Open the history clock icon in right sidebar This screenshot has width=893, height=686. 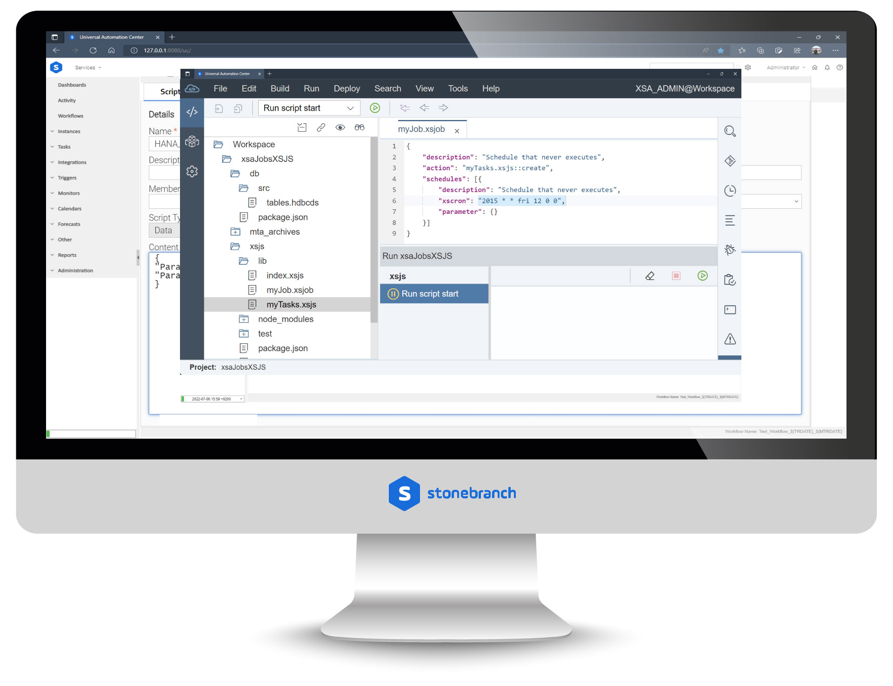click(730, 191)
